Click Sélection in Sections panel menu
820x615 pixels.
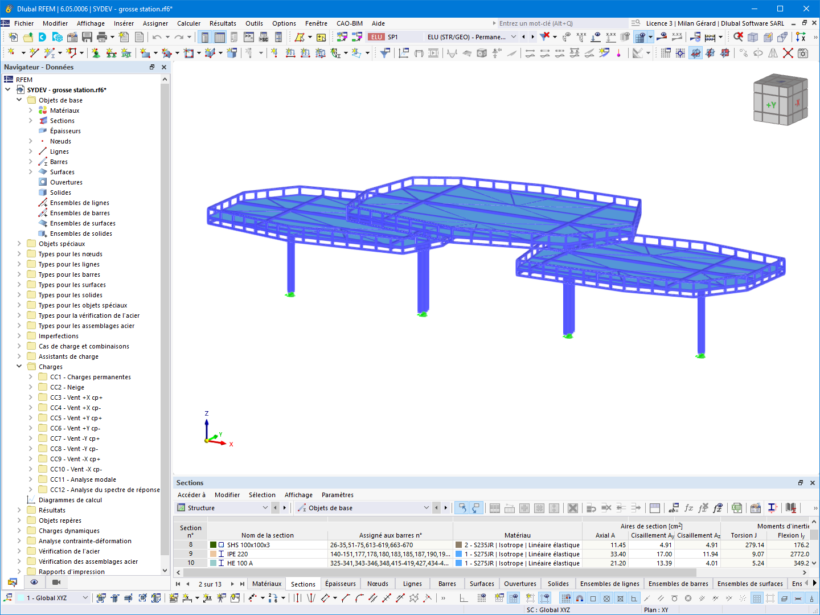click(262, 495)
